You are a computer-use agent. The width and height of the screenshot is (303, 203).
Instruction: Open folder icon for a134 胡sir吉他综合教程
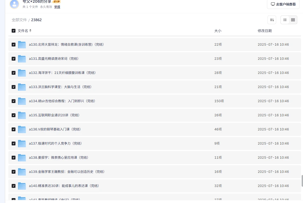tap(22, 101)
